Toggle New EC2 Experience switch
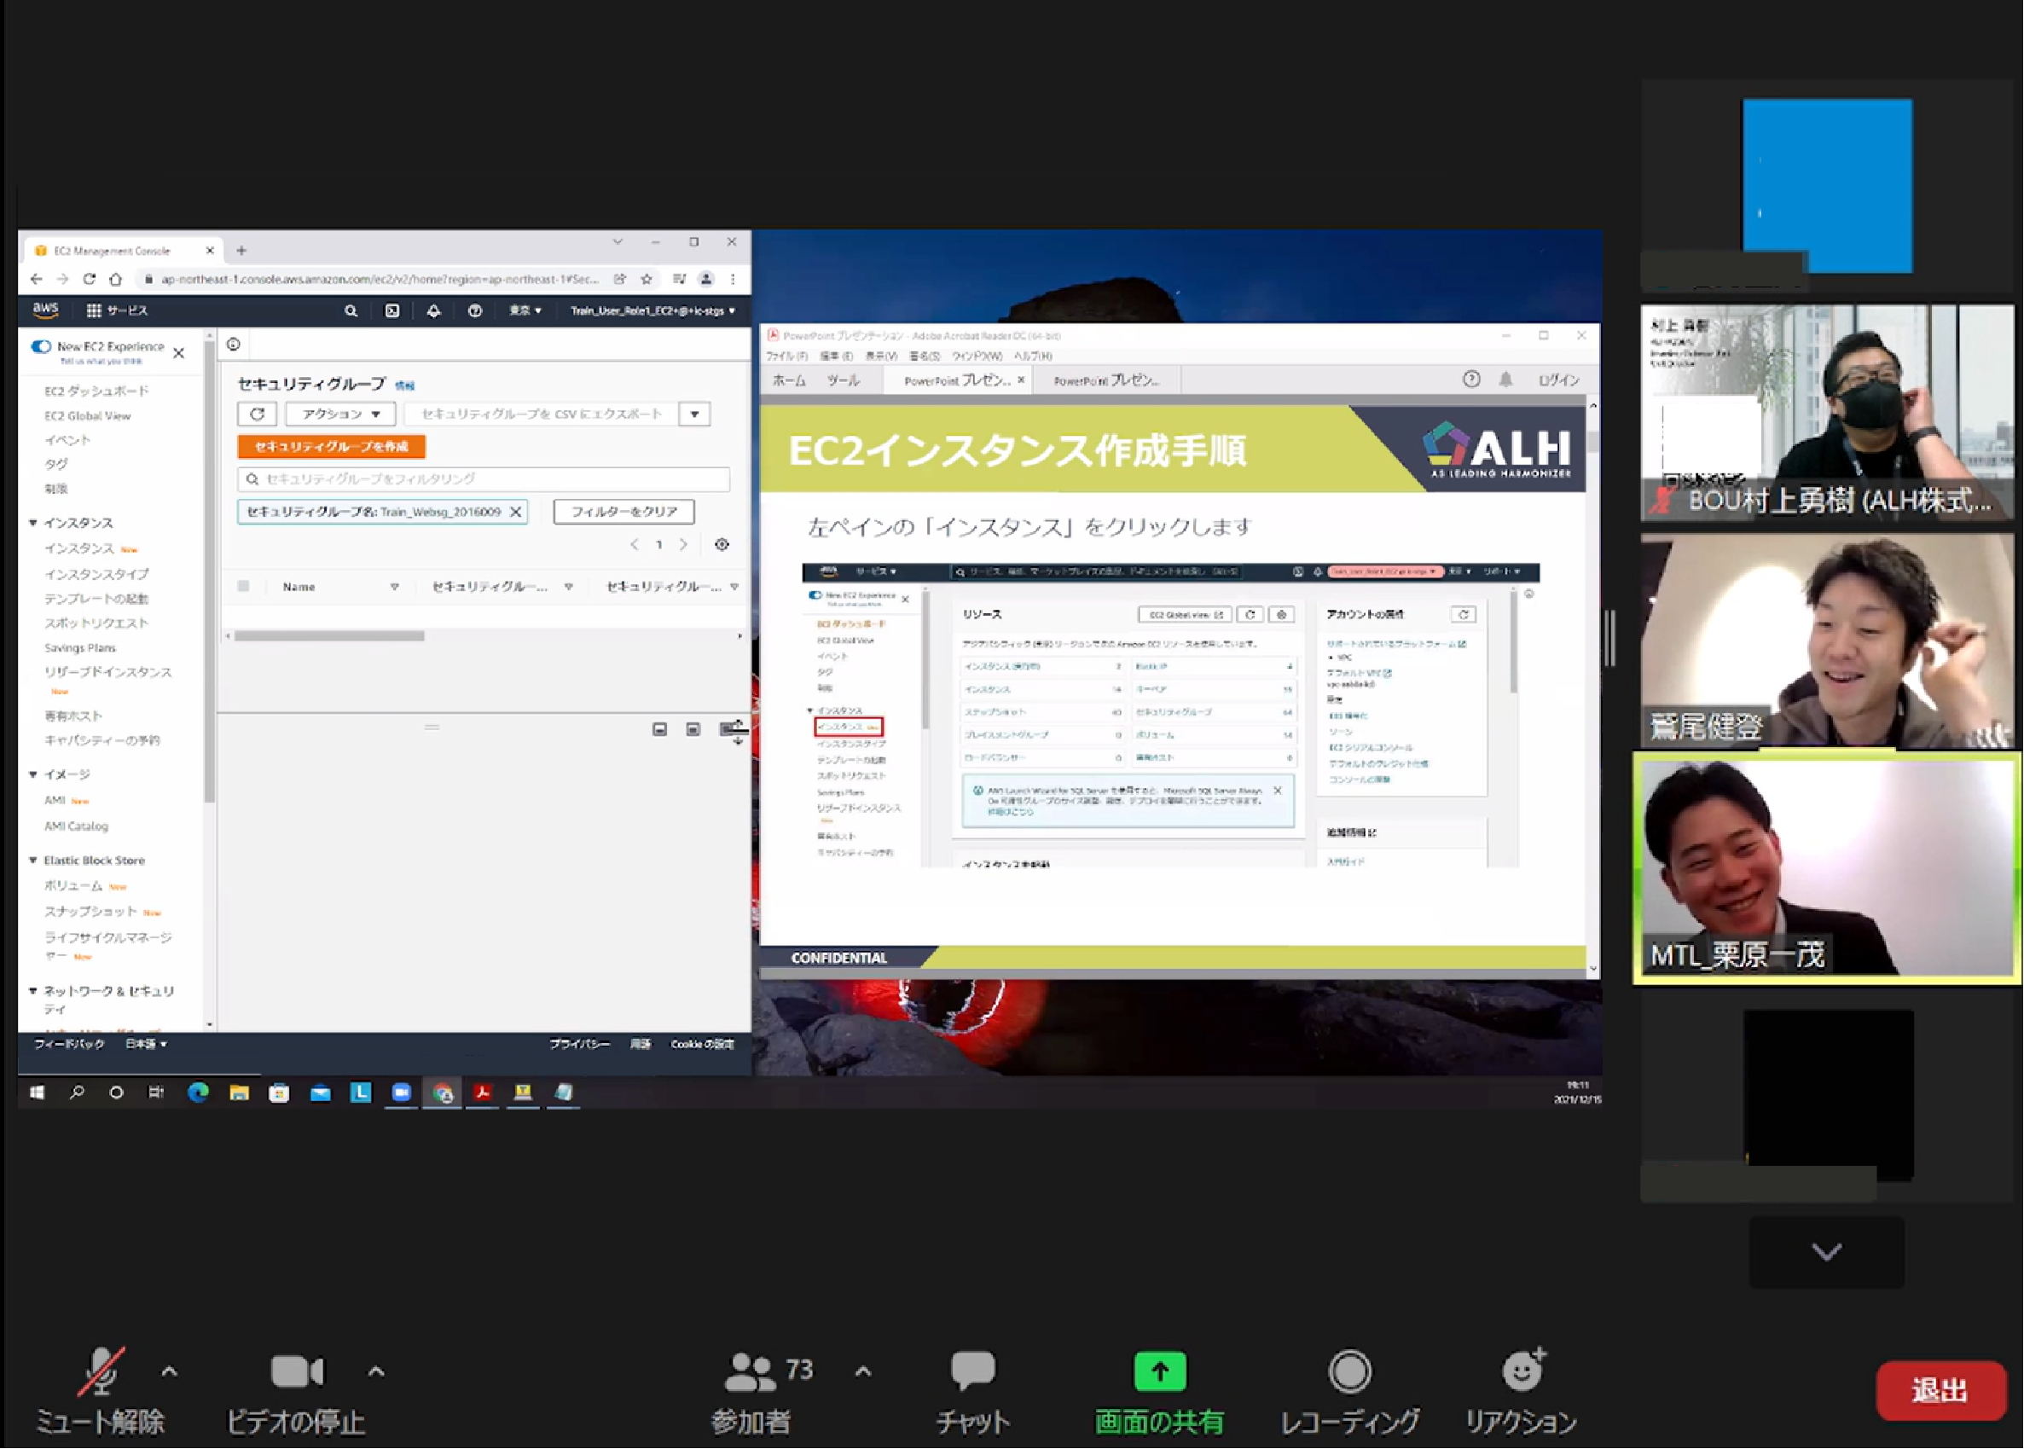The width and height of the screenshot is (2024, 1449). coord(41,347)
